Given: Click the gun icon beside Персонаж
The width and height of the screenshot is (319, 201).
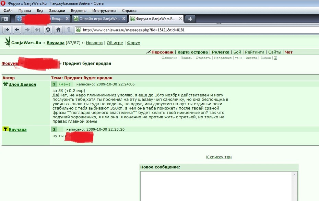Looking at the screenshot, I should [x=149, y=52].
